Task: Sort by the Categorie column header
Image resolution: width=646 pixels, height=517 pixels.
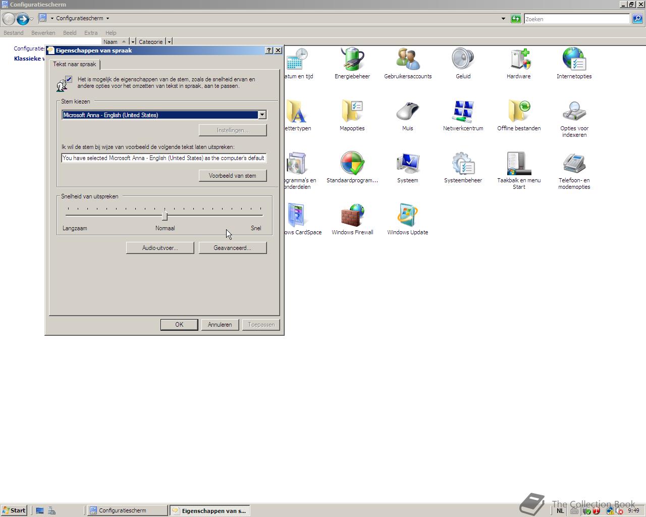Action: pyautogui.click(x=151, y=42)
